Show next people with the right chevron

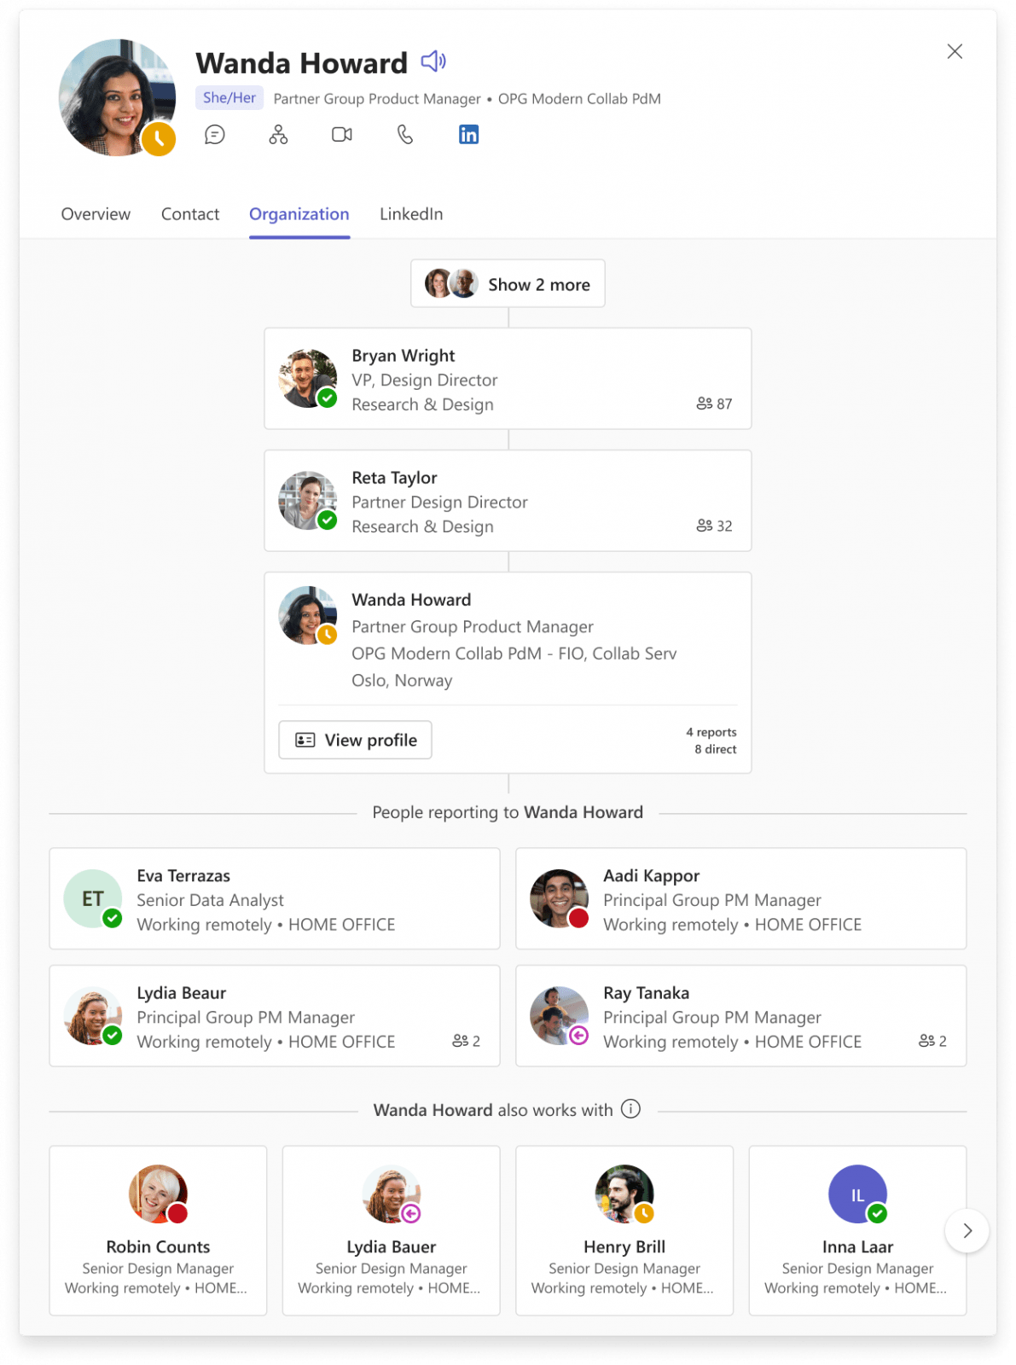(967, 1230)
